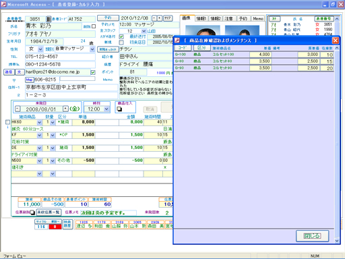Open the staff dropdown showing 12

(x=144, y=31)
